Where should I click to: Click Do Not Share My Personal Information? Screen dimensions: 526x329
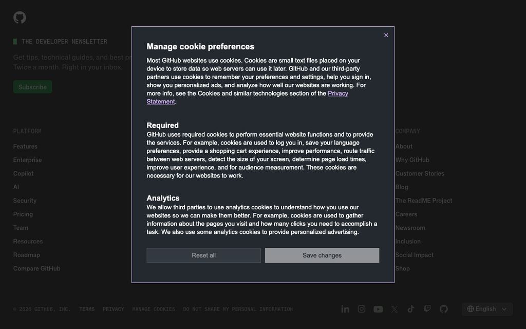click(238, 309)
